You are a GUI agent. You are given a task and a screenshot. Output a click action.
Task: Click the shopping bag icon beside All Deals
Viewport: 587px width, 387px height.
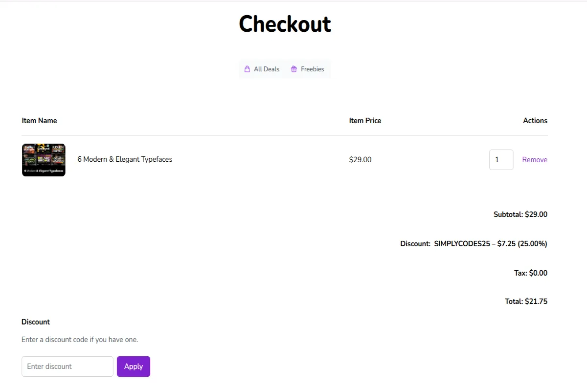(x=247, y=69)
